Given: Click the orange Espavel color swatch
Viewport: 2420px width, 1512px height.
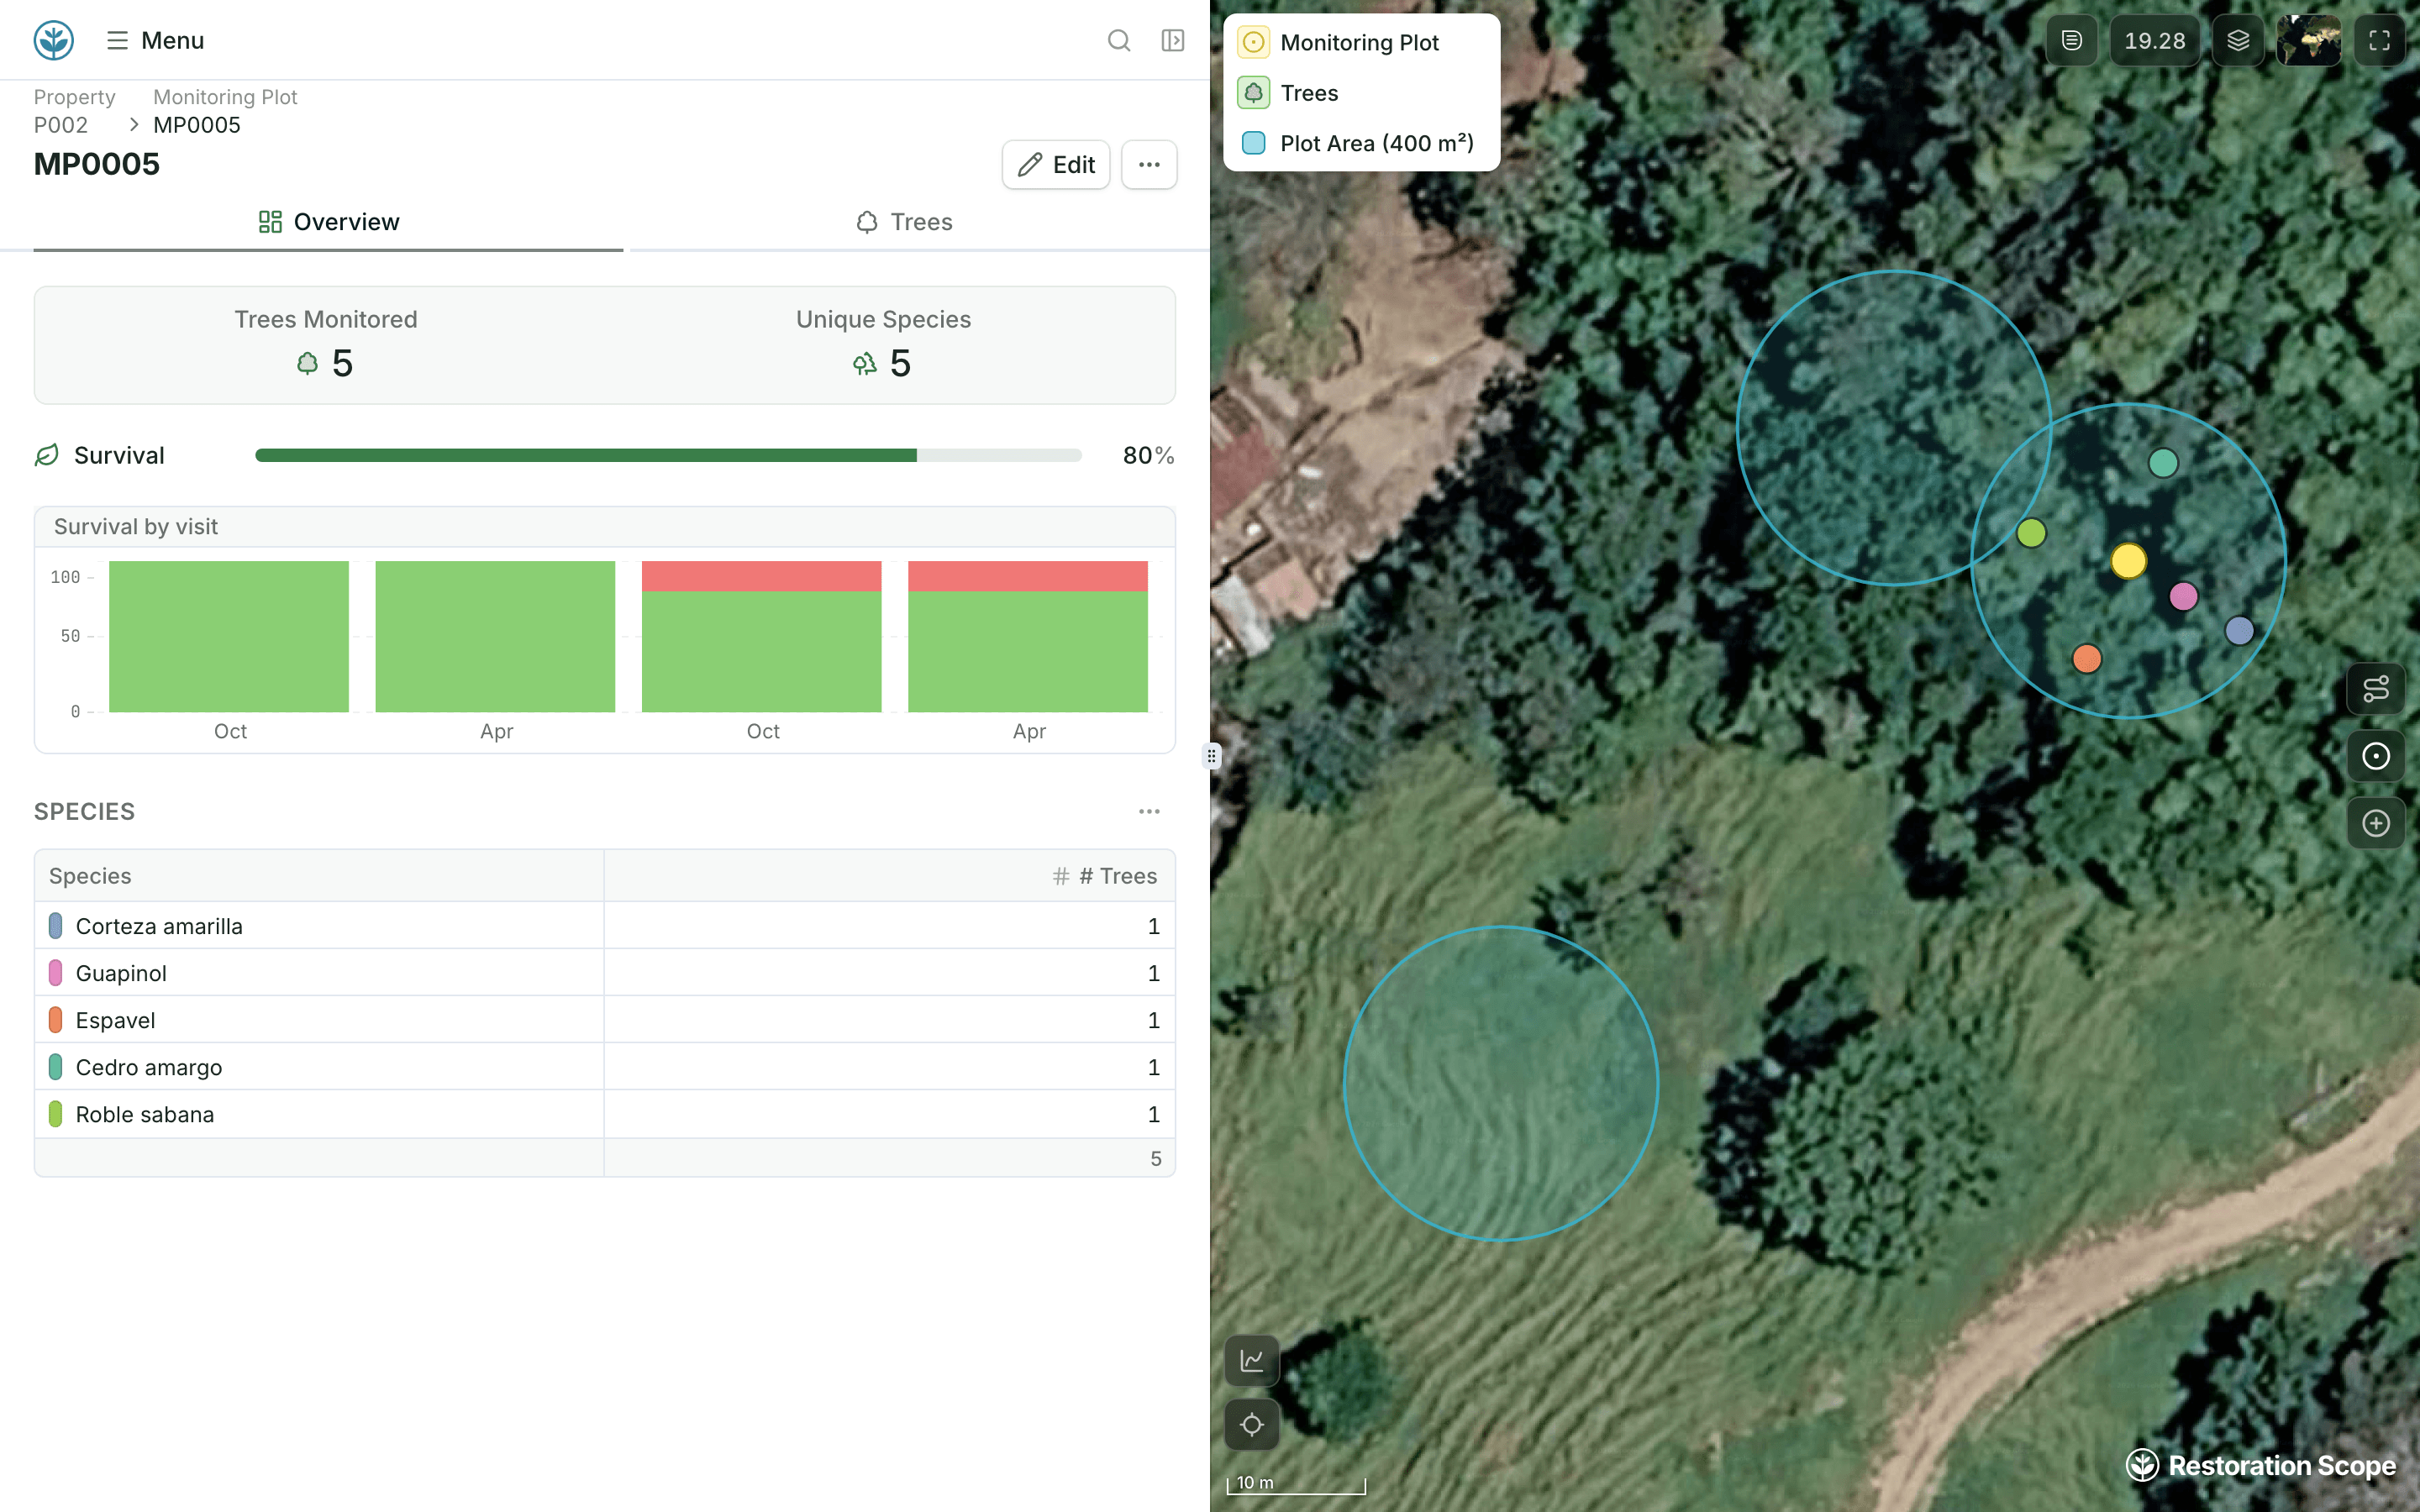Looking at the screenshot, I should [x=56, y=1020].
